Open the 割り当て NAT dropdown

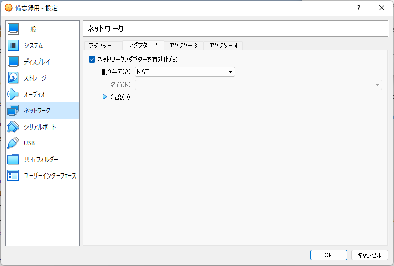tap(185, 72)
